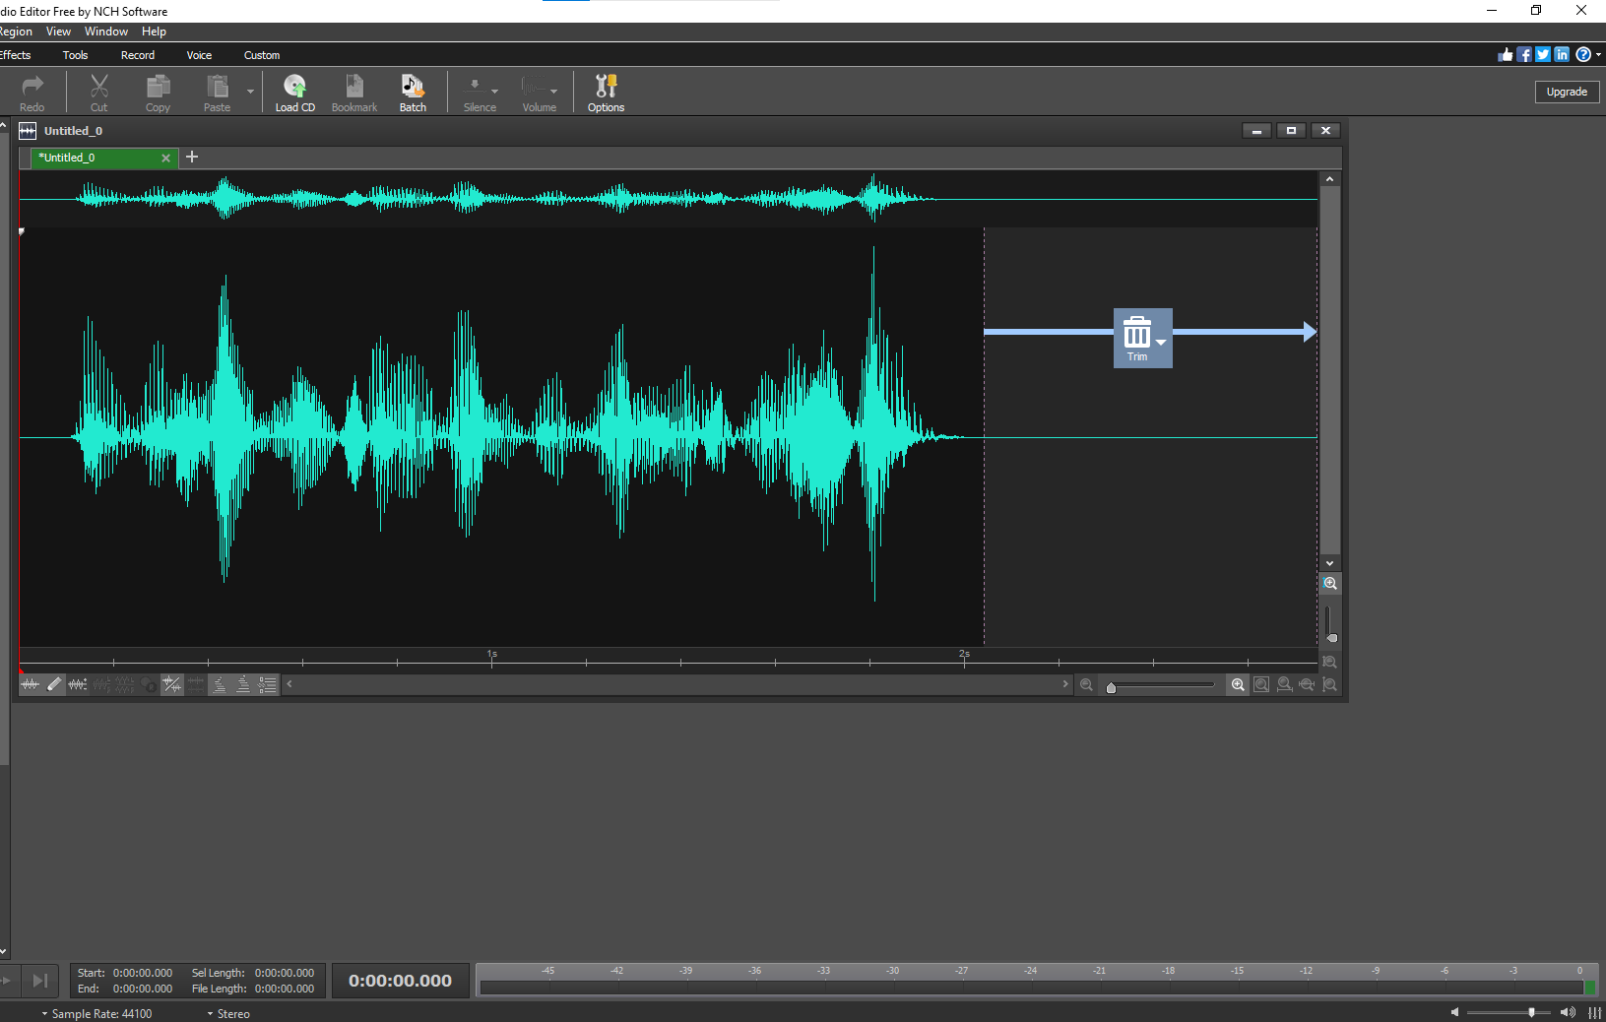Viewport: 1606px width, 1022px height.
Task: Click horizontal zoom out magnifier icon
Action: pyautogui.click(x=1086, y=685)
